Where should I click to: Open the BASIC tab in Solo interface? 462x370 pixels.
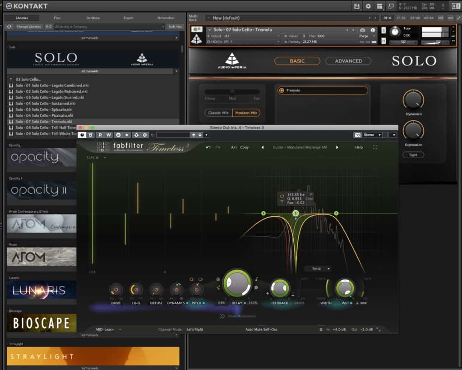[x=297, y=61]
